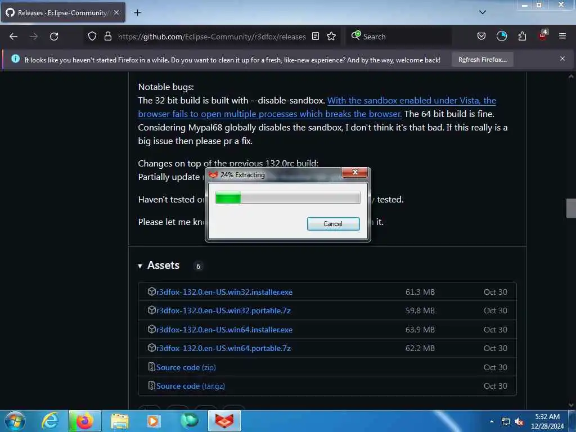
Task: Open the teal globe taskbar icon
Action: (x=189, y=421)
